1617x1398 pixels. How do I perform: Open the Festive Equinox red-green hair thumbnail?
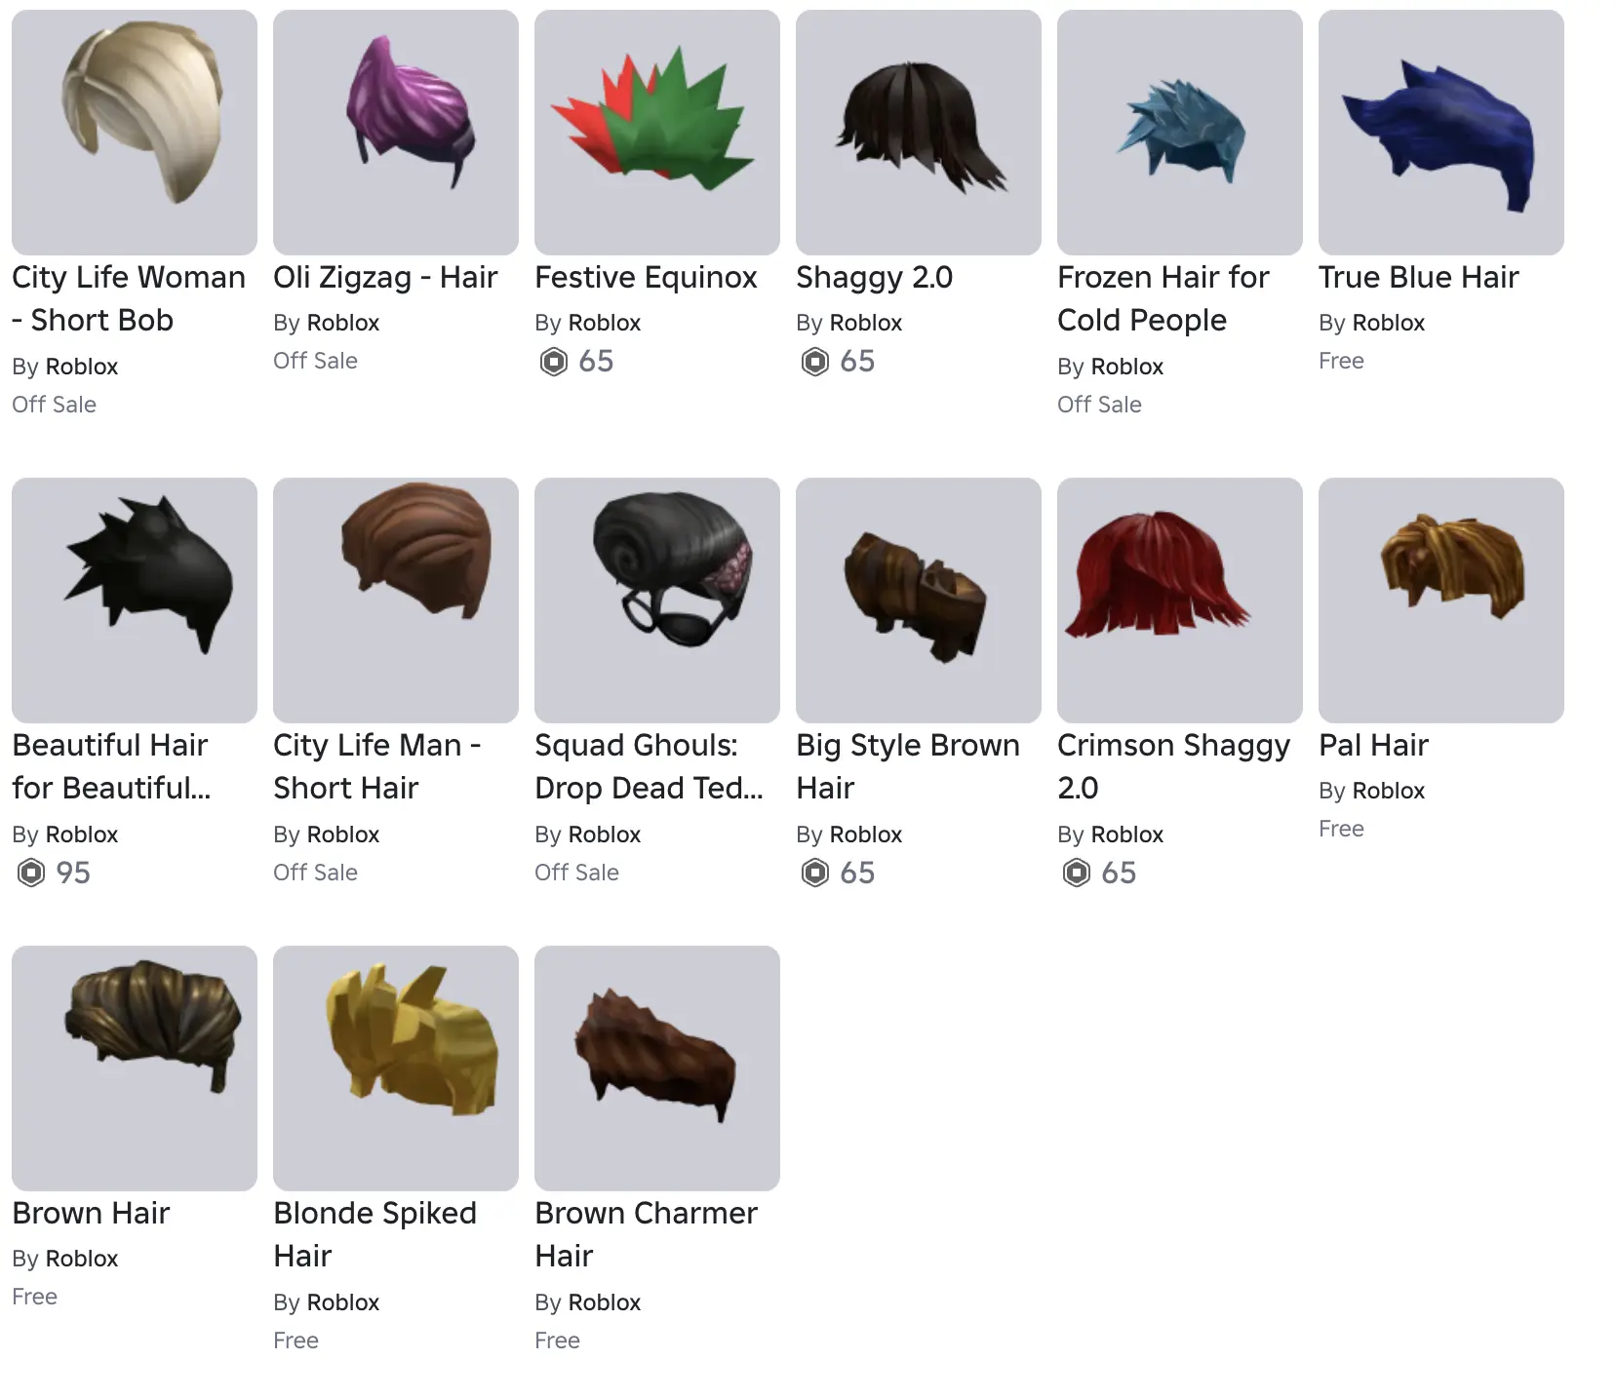(657, 133)
